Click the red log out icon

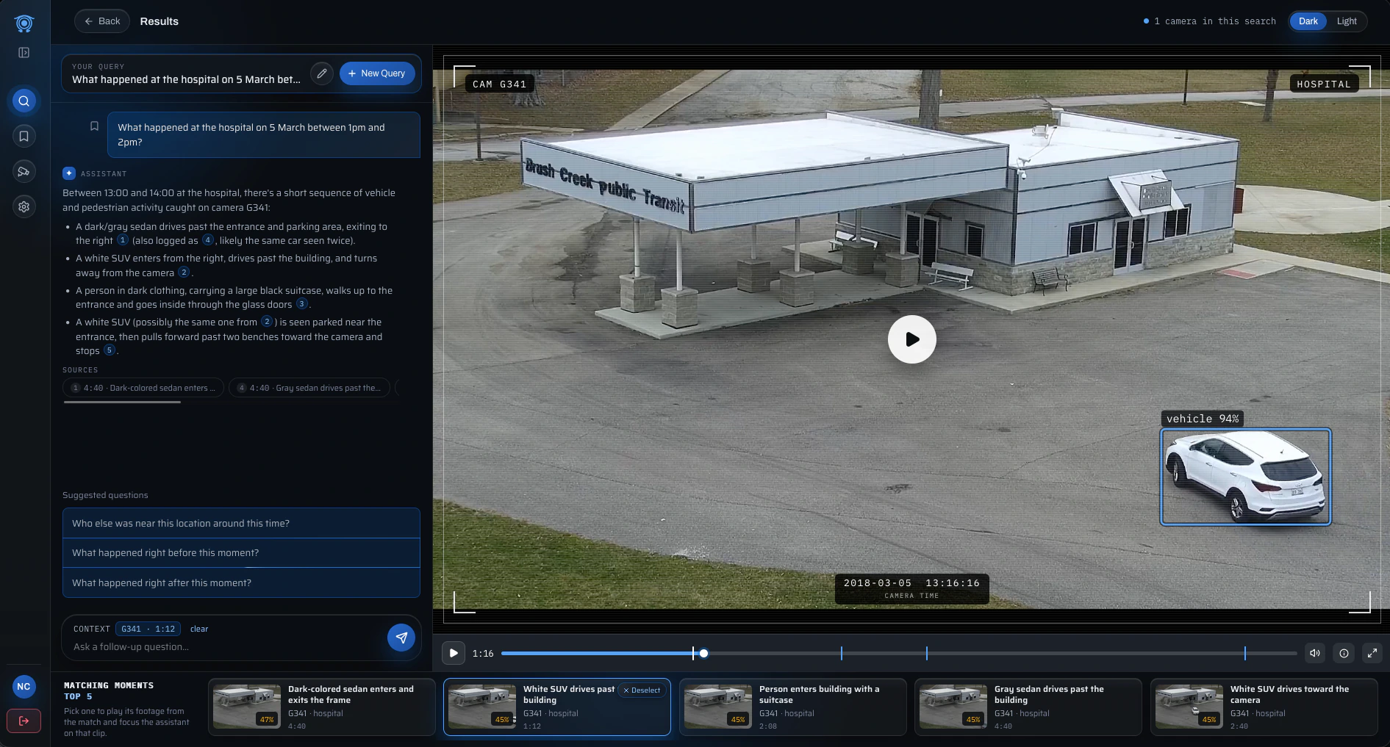[24, 721]
